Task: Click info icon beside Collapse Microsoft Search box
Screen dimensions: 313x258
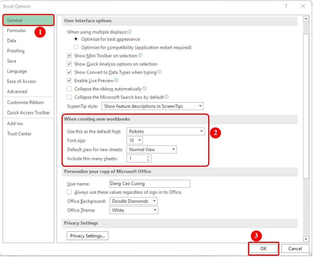Action: click(x=166, y=97)
